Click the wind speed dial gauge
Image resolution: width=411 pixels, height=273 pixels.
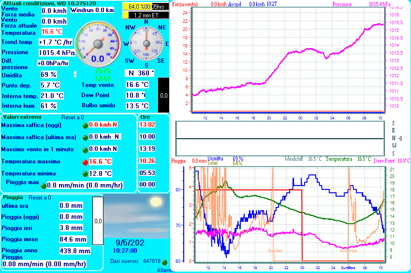click(x=98, y=43)
